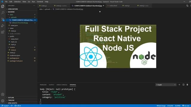Show the OUTPUT panel tab
Viewport: 191px width, 107px height.
pos(51,85)
